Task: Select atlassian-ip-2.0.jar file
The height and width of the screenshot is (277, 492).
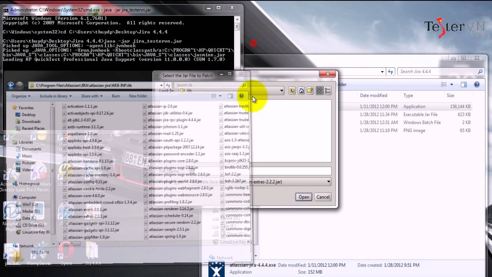Action: [x=162, y=106]
